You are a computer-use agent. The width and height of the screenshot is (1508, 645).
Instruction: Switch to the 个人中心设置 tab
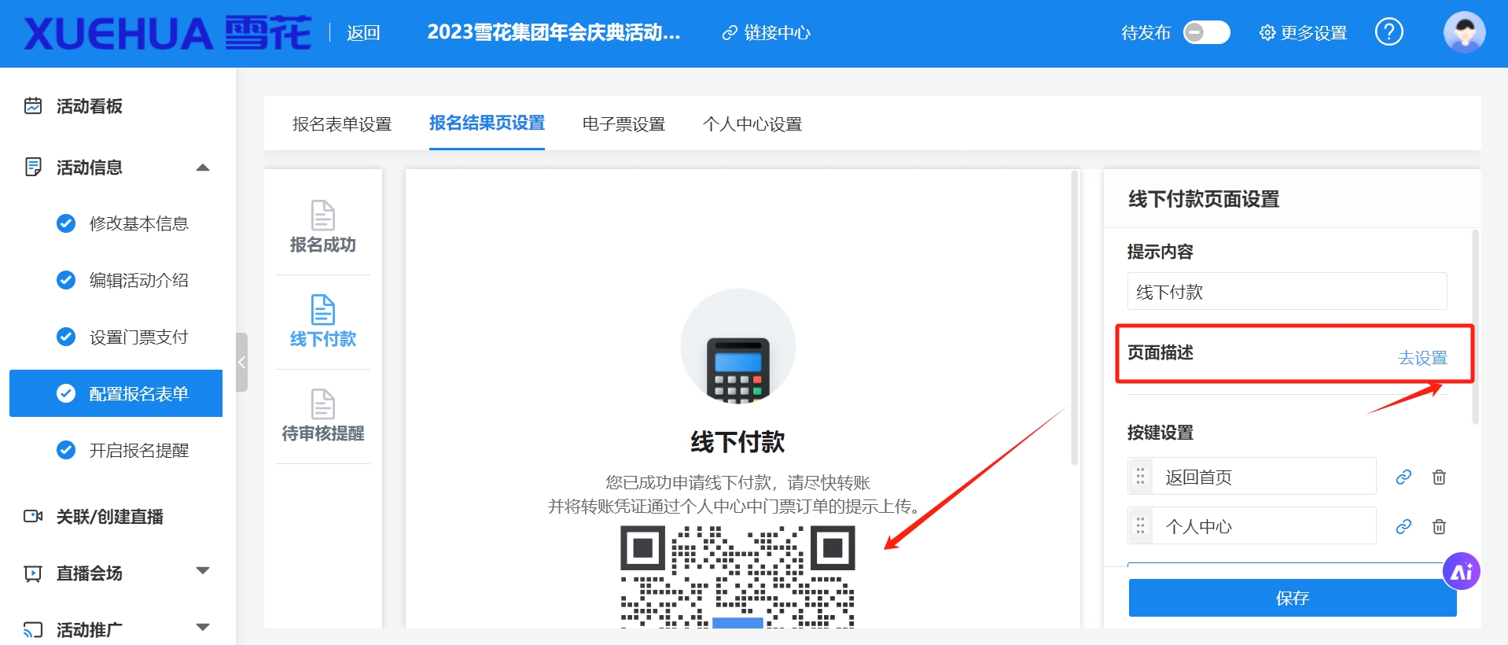click(752, 124)
